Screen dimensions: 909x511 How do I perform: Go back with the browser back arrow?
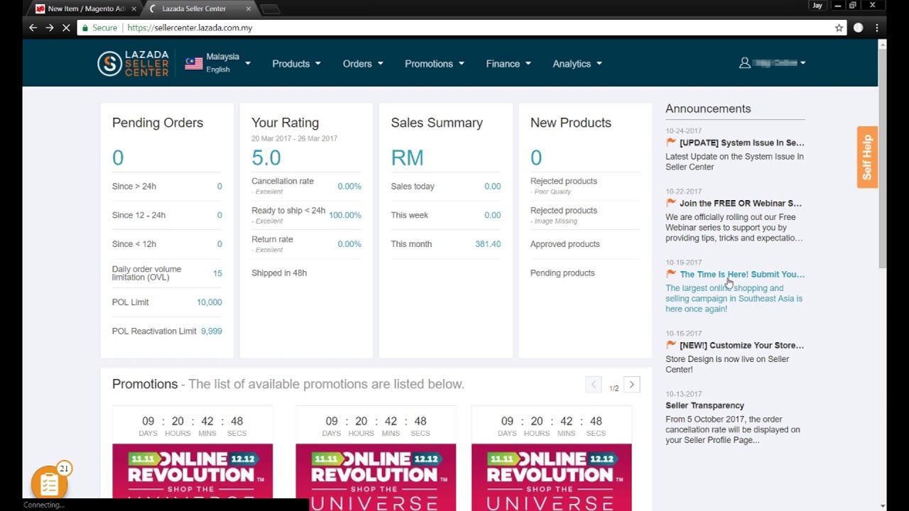(33, 28)
